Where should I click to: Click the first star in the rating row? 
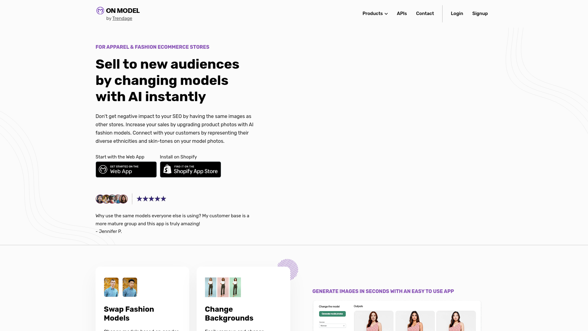(139, 199)
